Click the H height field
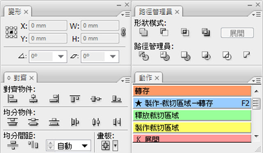The height and width of the screenshot is (153, 263). pos(100,38)
